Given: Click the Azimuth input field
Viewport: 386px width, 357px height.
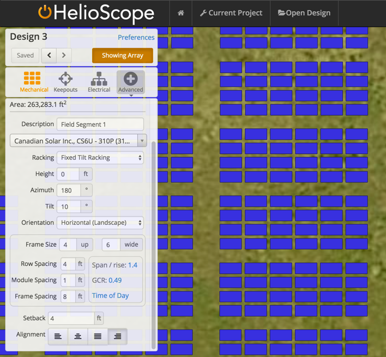Looking at the screenshot, I should 69,191.
